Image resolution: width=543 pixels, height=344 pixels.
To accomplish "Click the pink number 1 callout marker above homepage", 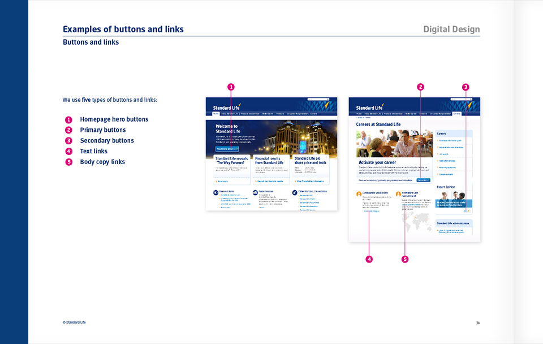I will point(231,87).
